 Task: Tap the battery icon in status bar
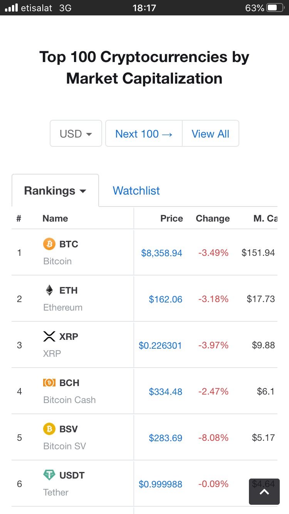click(275, 8)
